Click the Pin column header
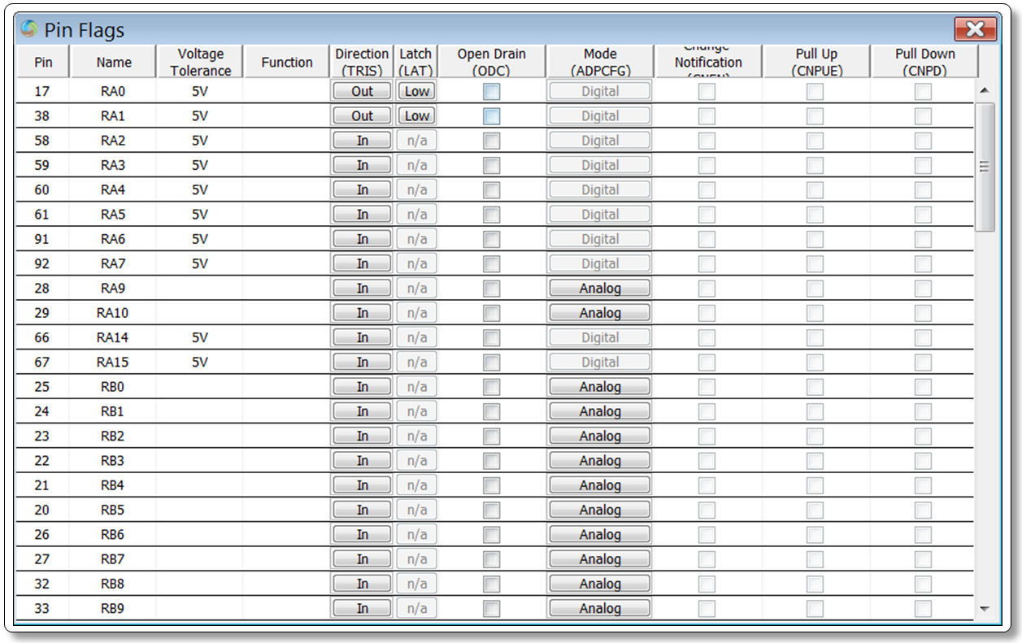This screenshot has height=643, width=1022. click(x=43, y=62)
